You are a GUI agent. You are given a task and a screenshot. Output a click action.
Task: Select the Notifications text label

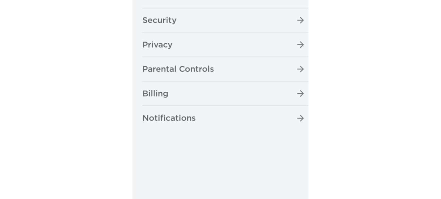(169, 118)
